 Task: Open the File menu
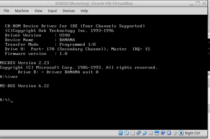point(6,11)
